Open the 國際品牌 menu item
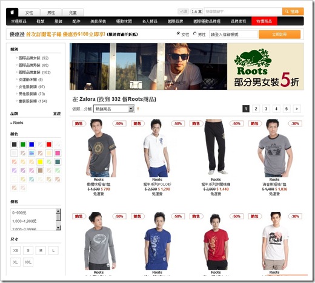 [x=176, y=21]
